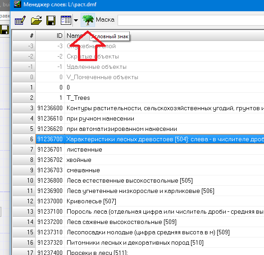The width and height of the screenshot is (264, 255).
Task: Select the хвойные layer row
Action: pos(138,160)
